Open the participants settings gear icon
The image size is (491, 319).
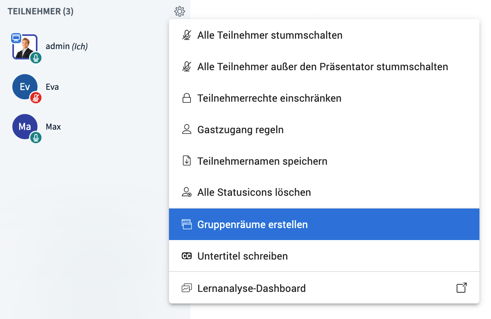point(180,12)
